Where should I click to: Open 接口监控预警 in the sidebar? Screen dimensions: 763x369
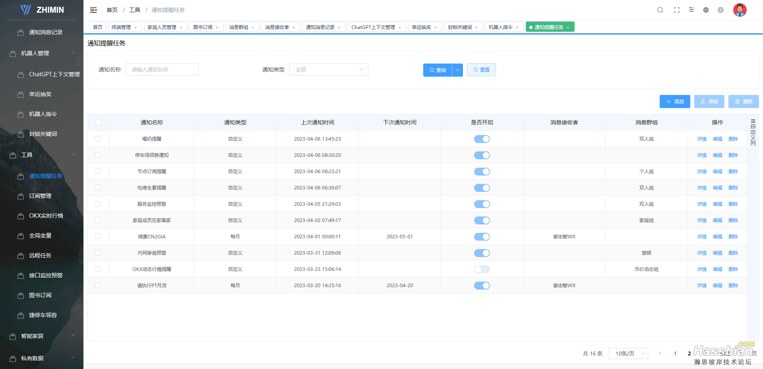pyautogui.click(x=46, y=275)
